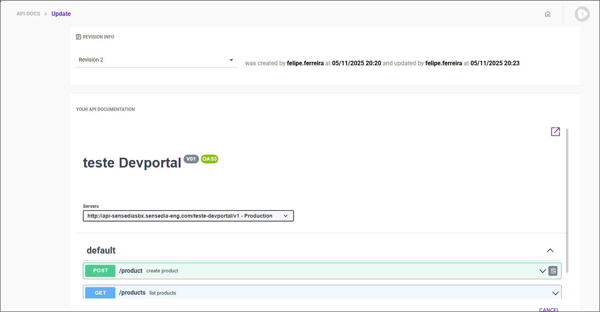This screenshot has height=312, width=600.
Task: Collapse the default section
Action: pos(550,251)
